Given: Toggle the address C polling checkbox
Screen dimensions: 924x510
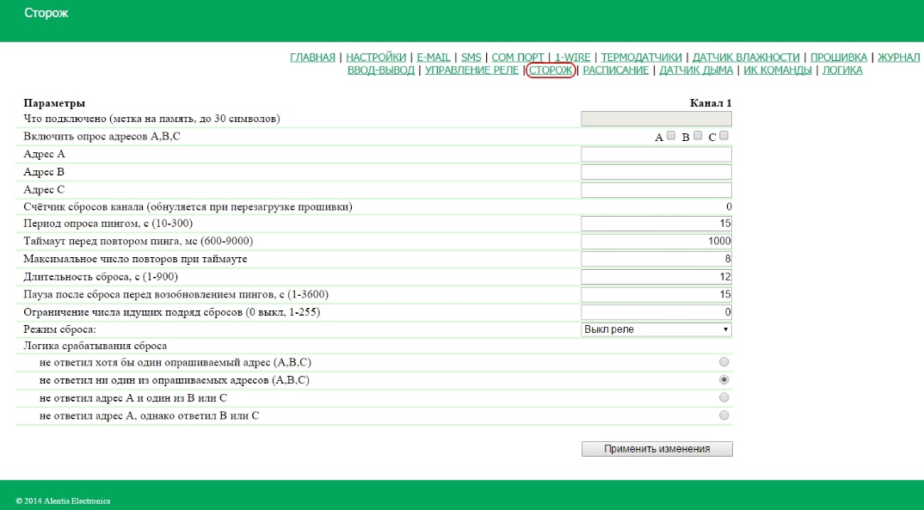Looking at the screenshot, I should (724, 136).
